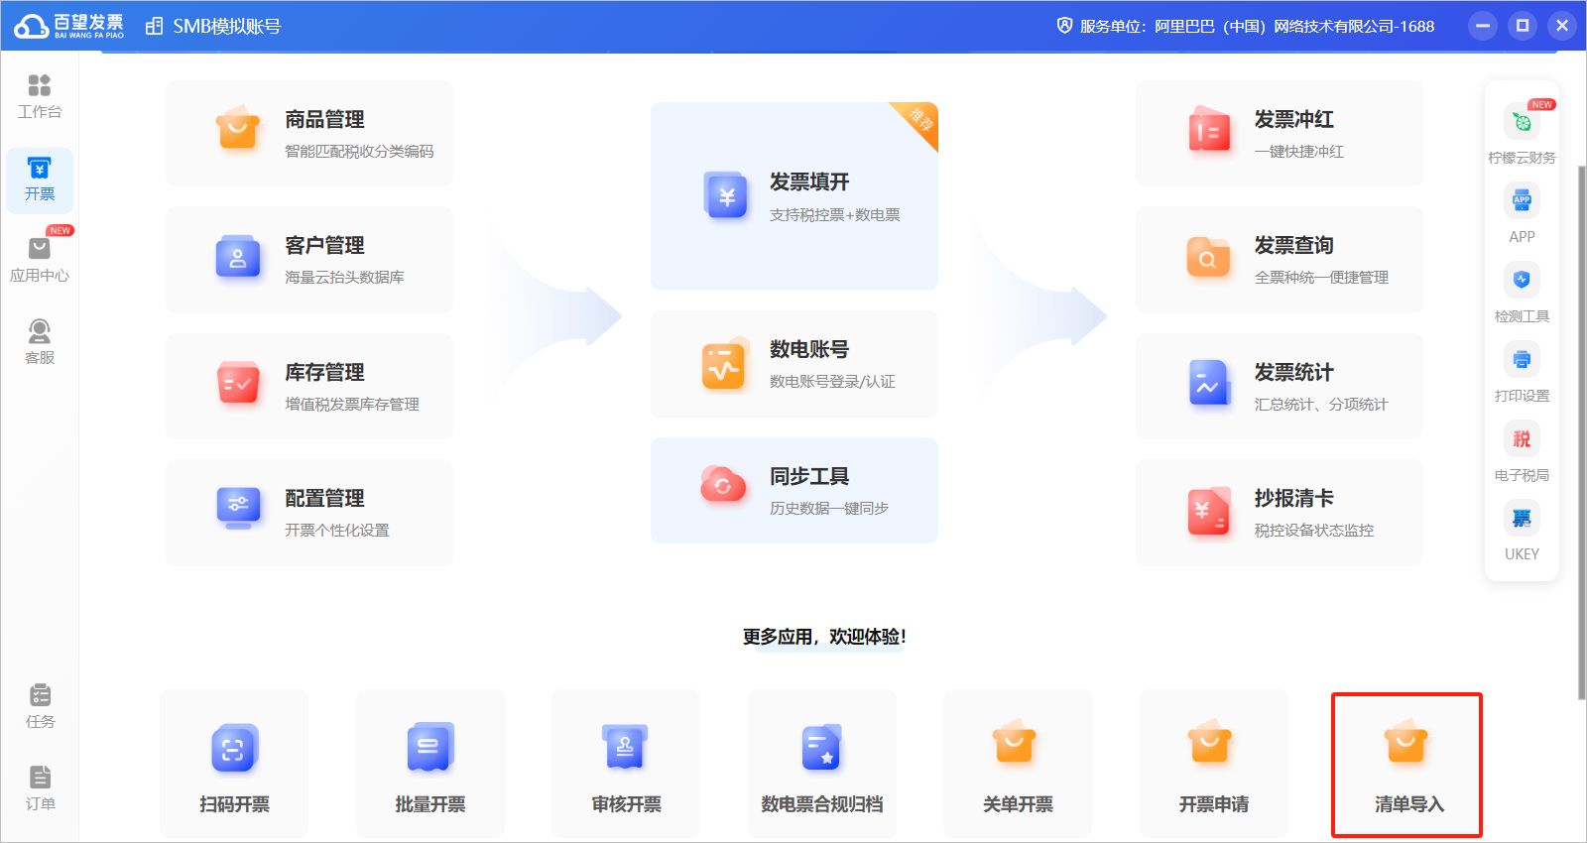Select the 开票 invoicing sidebar icon
This screenshot has width=1587, height=843.
[40, 180]
